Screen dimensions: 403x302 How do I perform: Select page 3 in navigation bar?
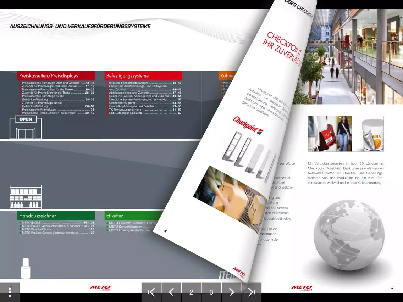coord(211,292)
